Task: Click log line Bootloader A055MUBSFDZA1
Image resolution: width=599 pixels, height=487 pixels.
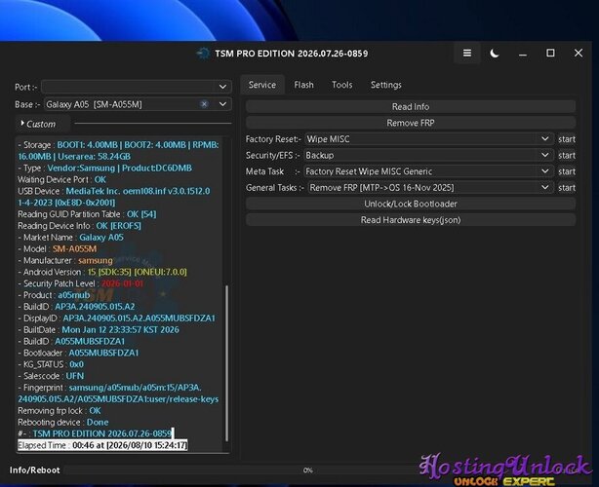Action: click(x=78, y=353)
